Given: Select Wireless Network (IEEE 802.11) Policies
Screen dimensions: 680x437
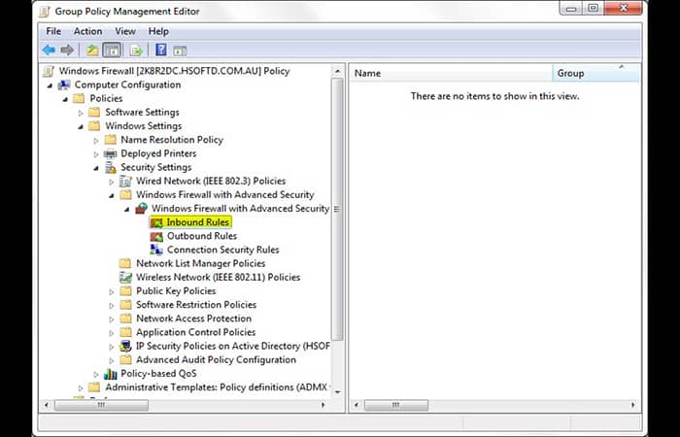Looking at the screenshot, I should pyautogui.click(x=219, y=278).
